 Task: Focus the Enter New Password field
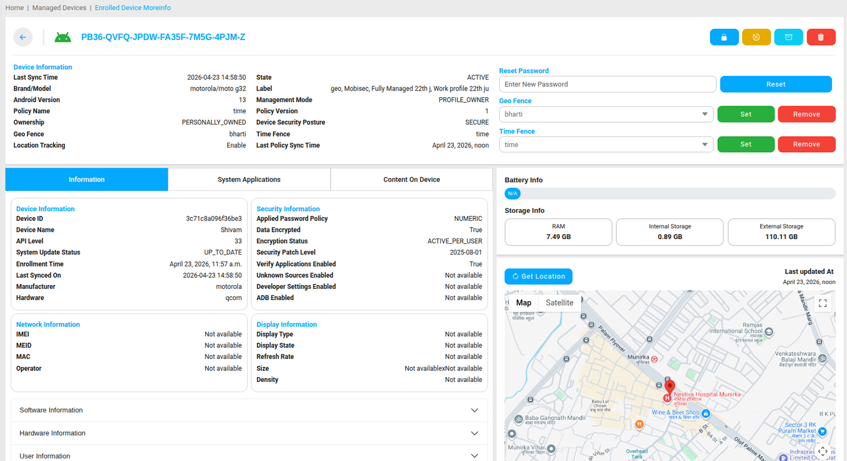pos(607,84)
